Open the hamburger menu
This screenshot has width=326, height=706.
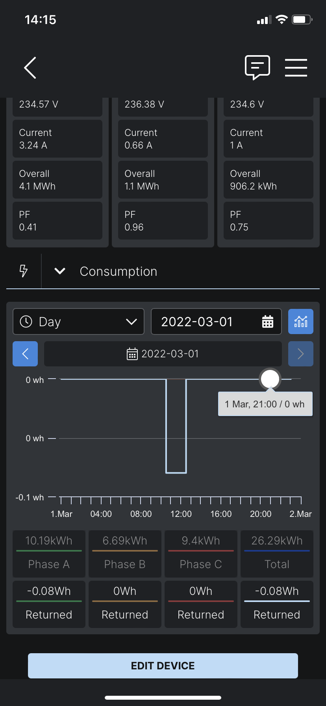296,67
